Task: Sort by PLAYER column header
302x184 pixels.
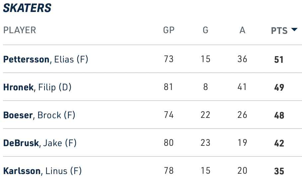Action: coord(20,30)
